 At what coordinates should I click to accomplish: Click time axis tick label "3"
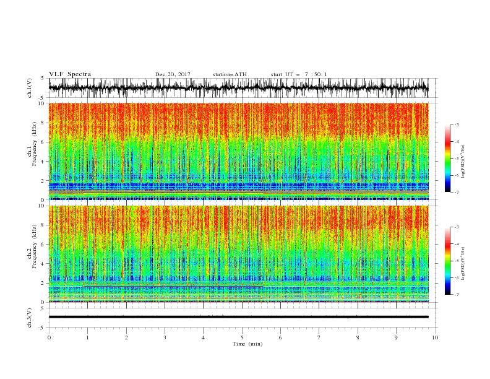(x=165, y=338)
